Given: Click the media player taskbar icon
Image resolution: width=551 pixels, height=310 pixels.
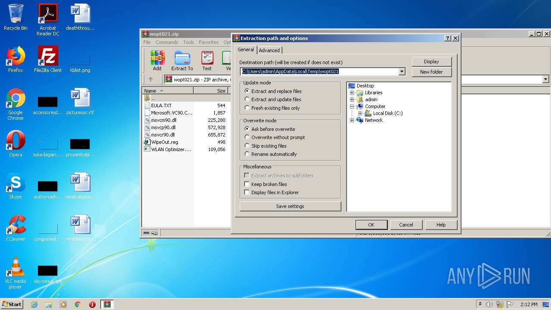Looking at the screenshot, I should click(x=63, y=304).
